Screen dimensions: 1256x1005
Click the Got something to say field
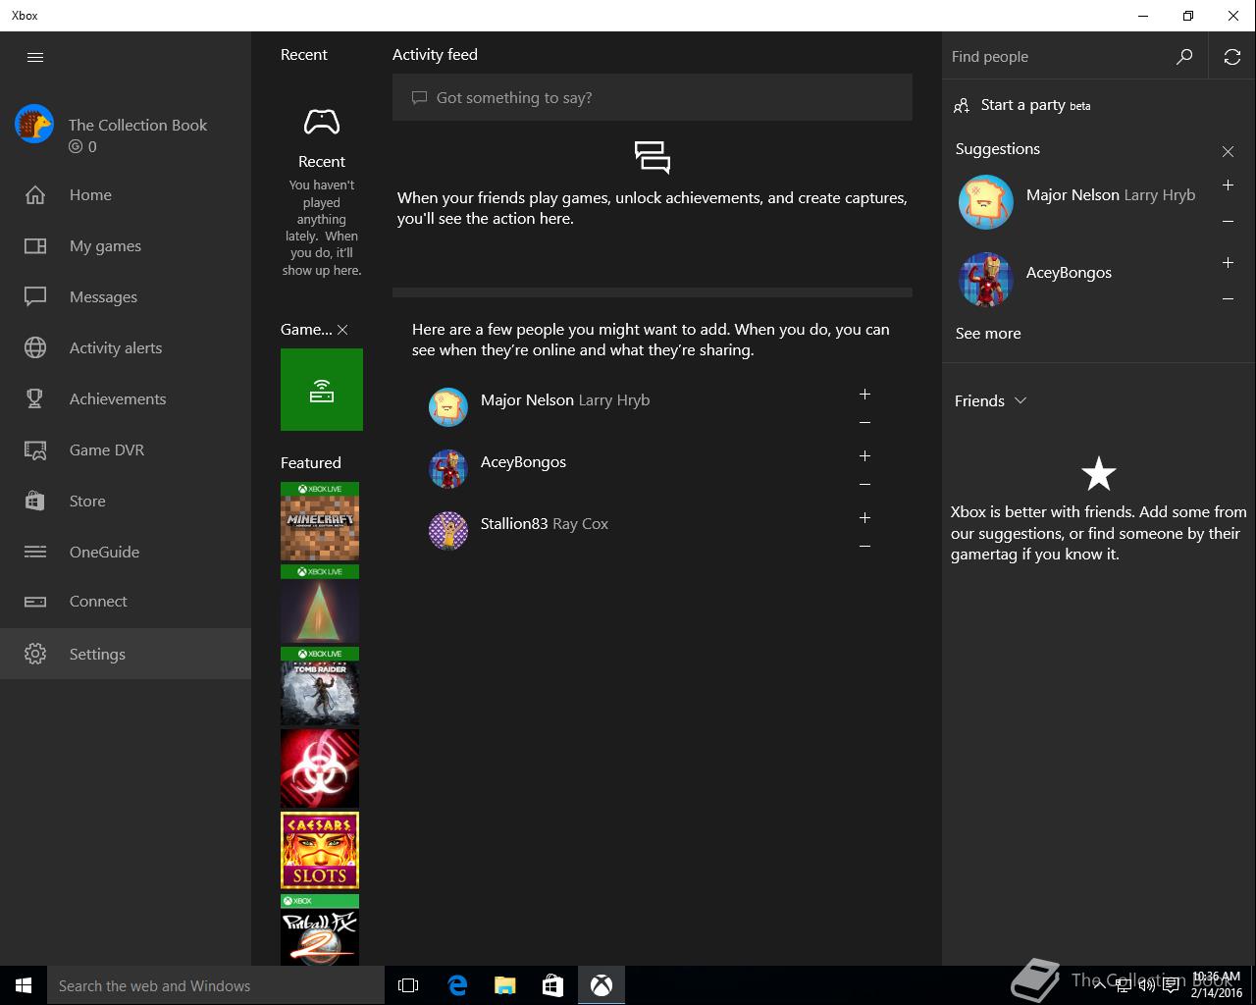(653, 97)
